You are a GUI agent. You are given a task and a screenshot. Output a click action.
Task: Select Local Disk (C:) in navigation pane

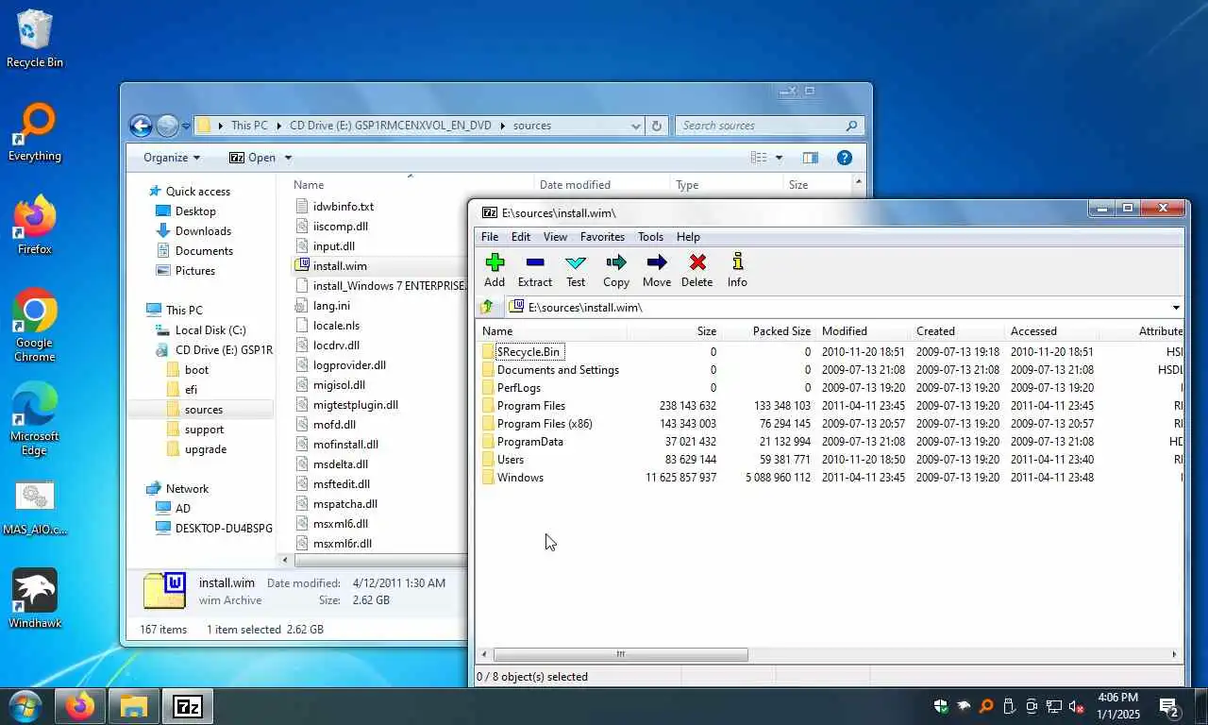(x=210, y=330)
